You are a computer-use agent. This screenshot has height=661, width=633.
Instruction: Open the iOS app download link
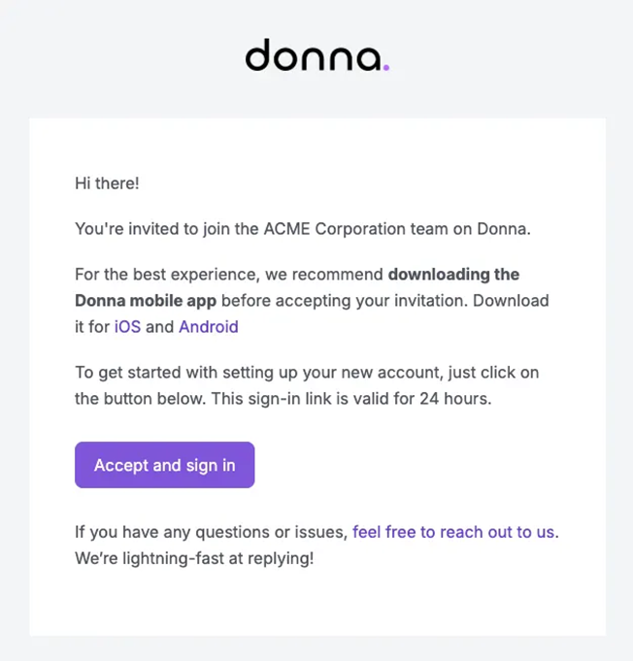pyautogui.click(x=127, y=327)
